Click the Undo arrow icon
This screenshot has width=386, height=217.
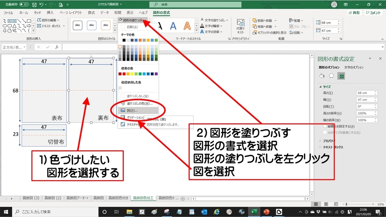coord(41,5)
